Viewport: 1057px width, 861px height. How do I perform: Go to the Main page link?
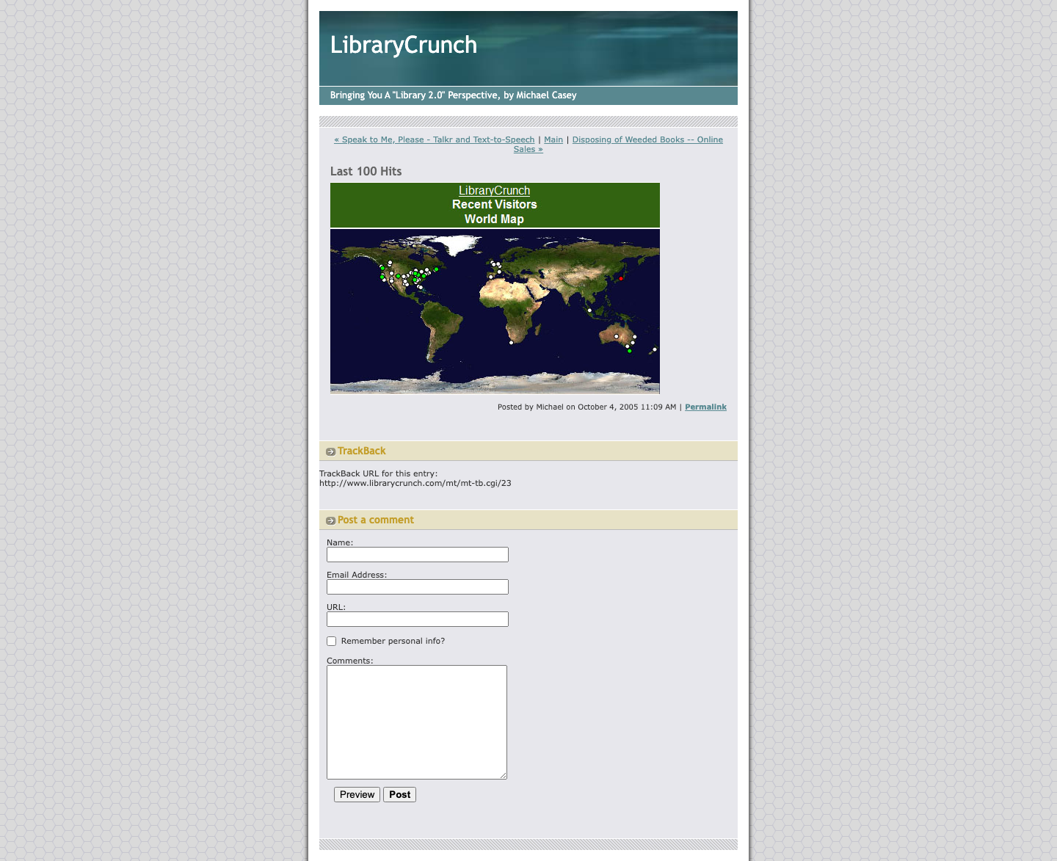[x=553, y=139]
